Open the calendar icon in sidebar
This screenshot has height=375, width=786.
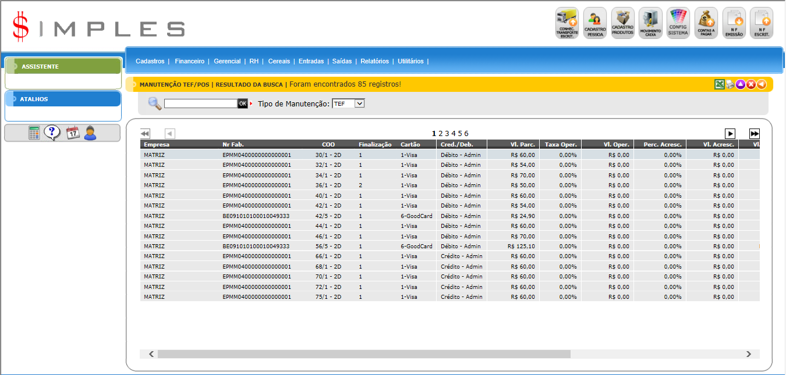coord(72,133)
